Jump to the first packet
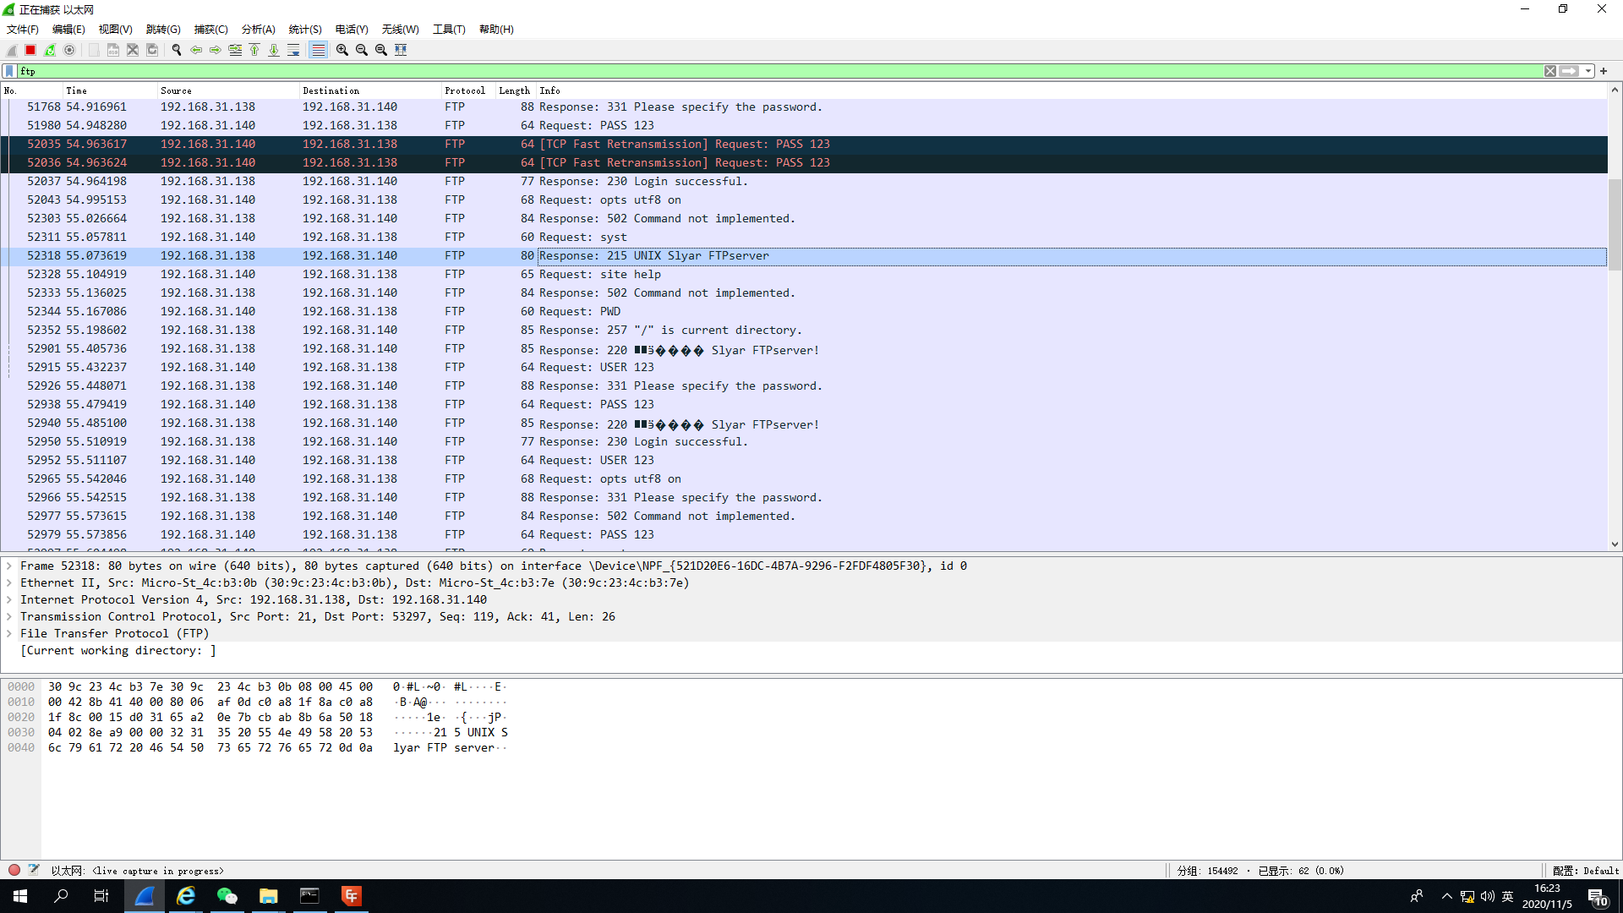This screenshot has height=913, width=1623. coord(254,50)
